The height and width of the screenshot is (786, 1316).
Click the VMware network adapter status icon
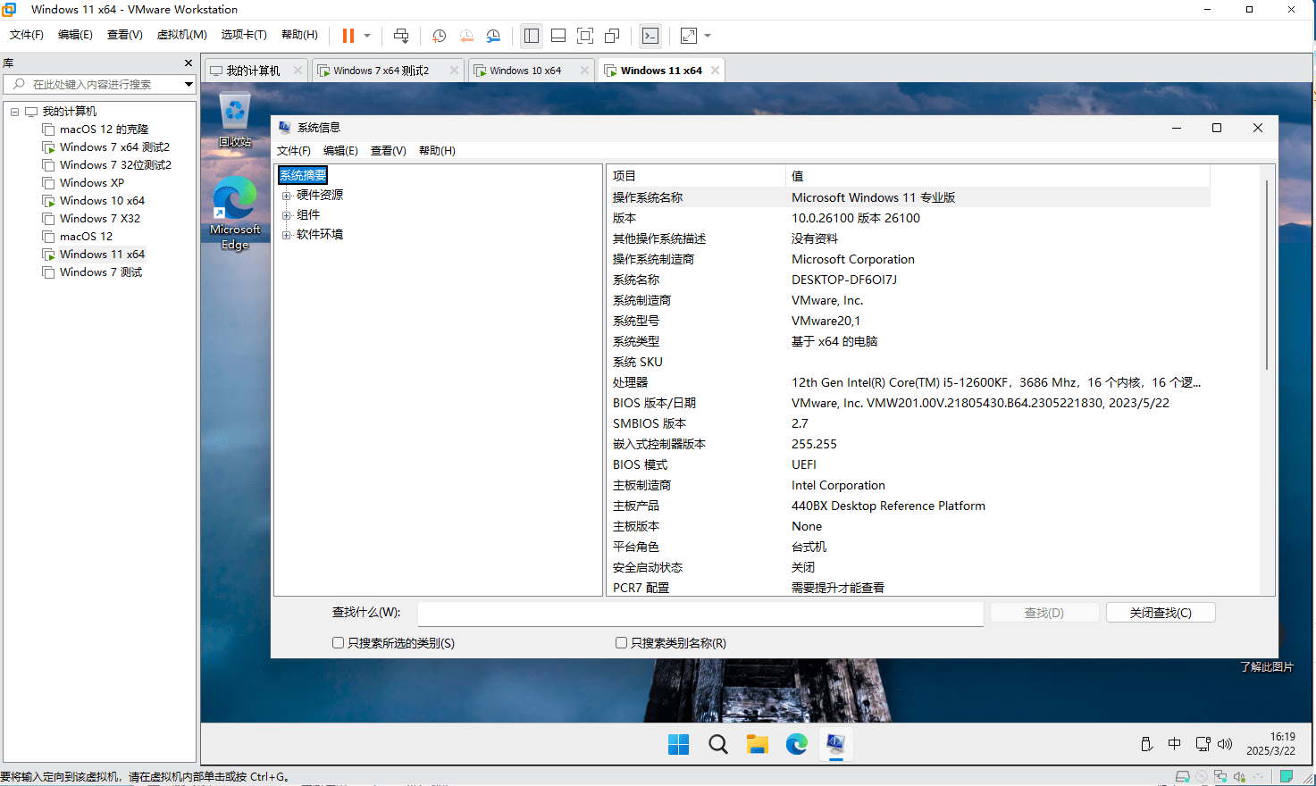point(1220,777)
